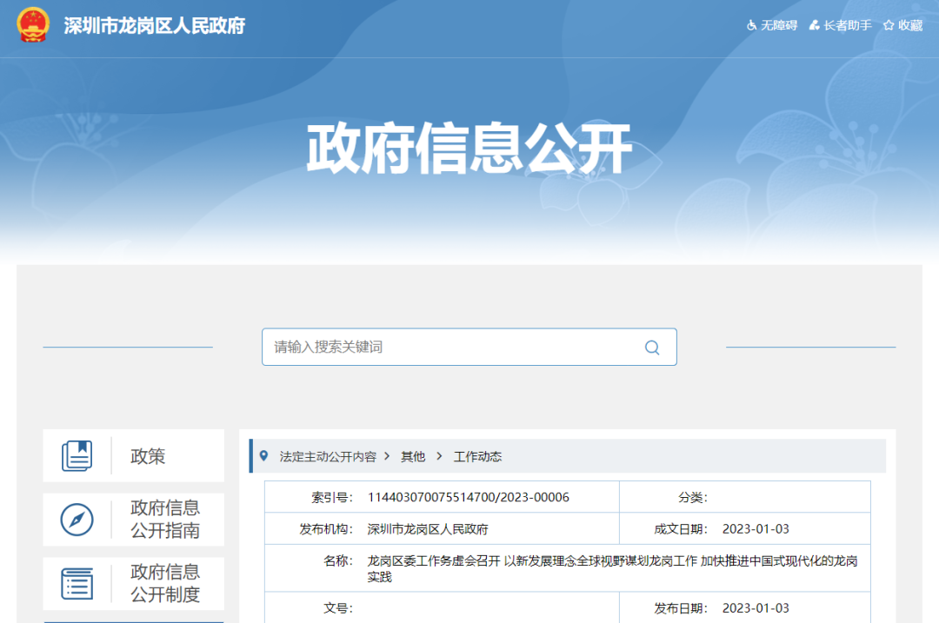Click the 索引号 label

click(x=332, y=497)
